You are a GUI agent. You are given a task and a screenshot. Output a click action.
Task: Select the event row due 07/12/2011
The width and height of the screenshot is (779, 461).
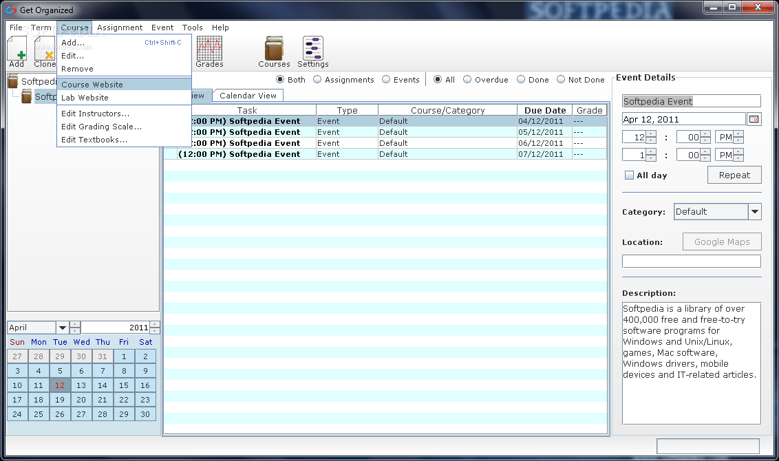pyautogui.click(x=385, y=154)
